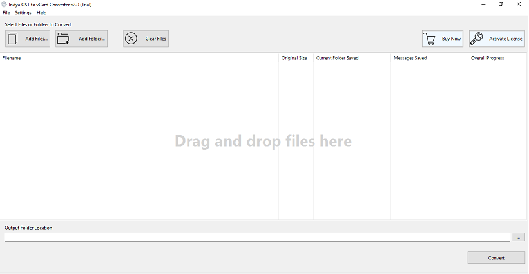Open the Settings menu
529x274 pixels.
(23, 13)
